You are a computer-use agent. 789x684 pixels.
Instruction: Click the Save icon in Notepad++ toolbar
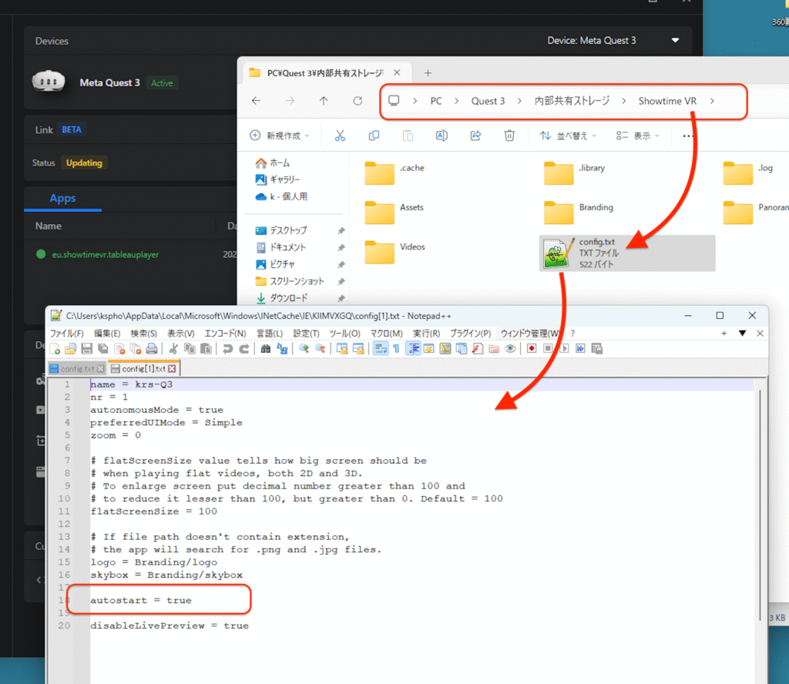[86, 349]
